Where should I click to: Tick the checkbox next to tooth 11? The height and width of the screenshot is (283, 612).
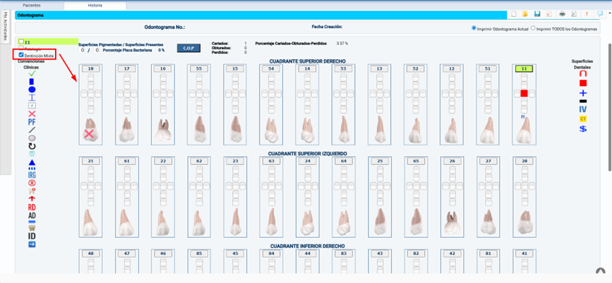click(x=21, y=42)
